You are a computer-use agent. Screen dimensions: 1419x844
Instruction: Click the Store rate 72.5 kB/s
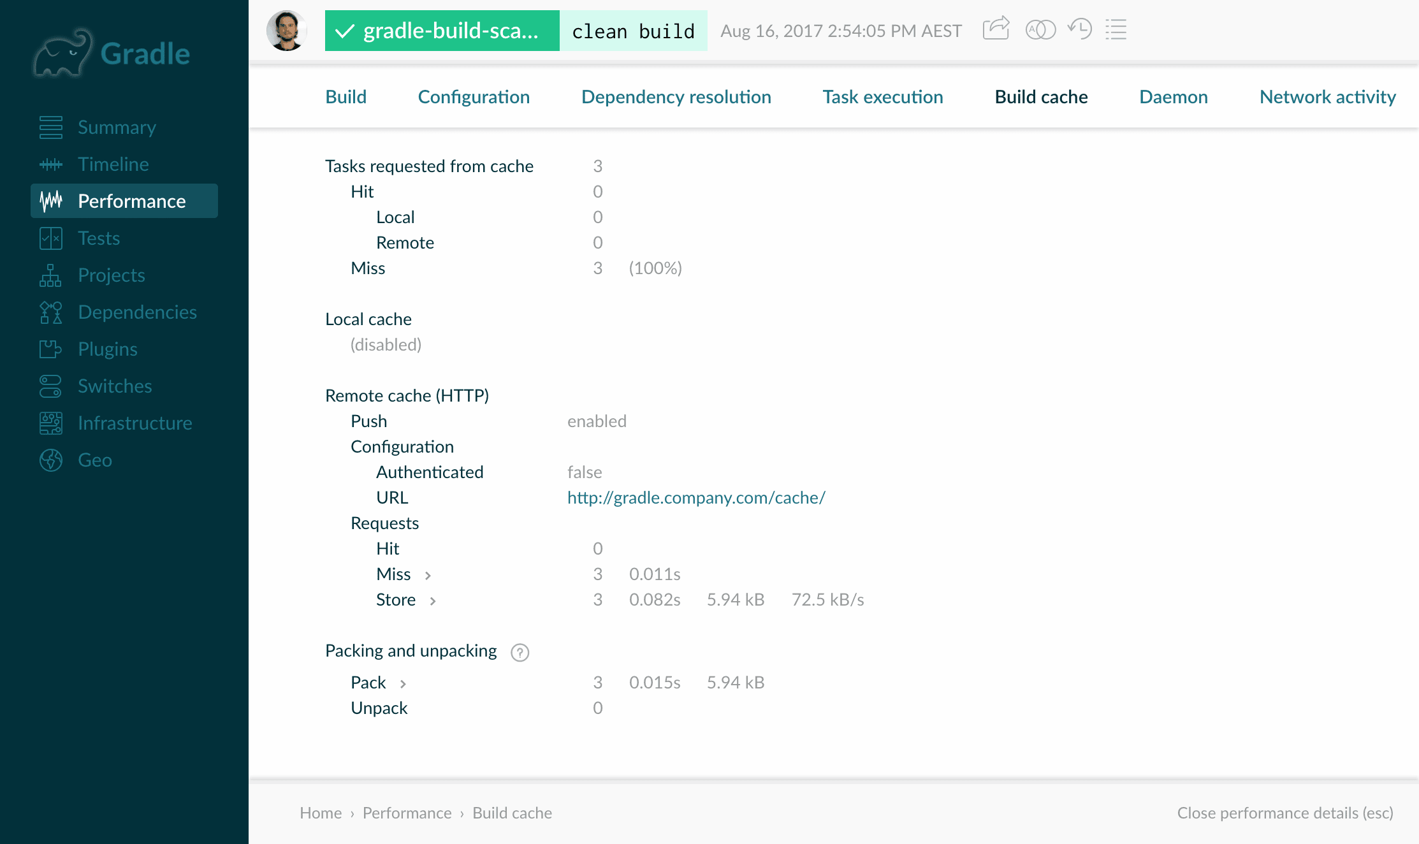click(x=827, y=600)
